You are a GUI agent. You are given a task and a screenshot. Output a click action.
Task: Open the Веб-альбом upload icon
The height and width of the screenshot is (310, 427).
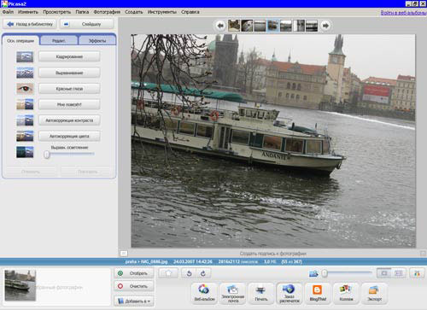[204, 293]
